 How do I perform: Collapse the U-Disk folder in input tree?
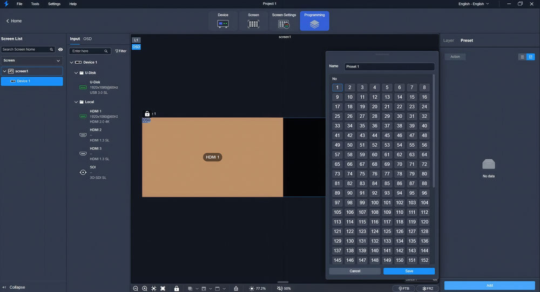(76, 73)
